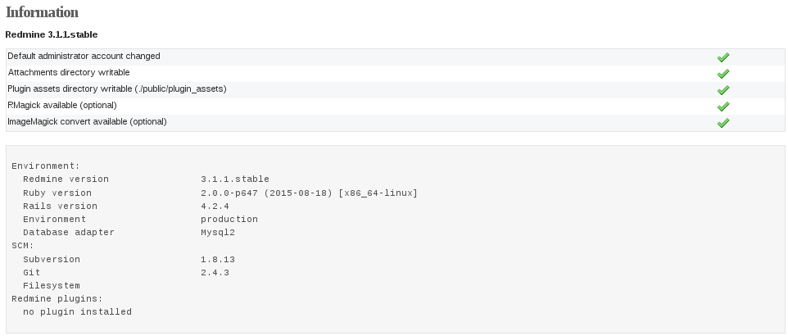This screenshot has height=336, width=788.
Task: Click the Redmine 3.1.1.stable bold title
Action: pos(52,34)
